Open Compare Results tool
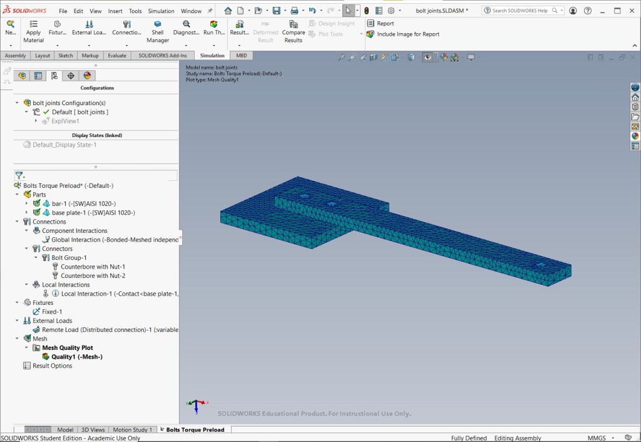The image size is (641, 442). point(293,32)
